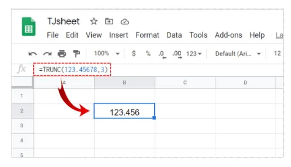Select empty cell C4
Image resolution: width=291 pixels, height=167 pixels.
point(185,141)
